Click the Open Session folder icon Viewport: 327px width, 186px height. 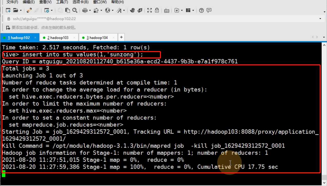[16, 10]
